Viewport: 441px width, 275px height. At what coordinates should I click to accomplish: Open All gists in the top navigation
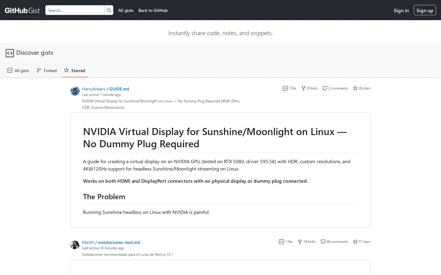(126, 10)
